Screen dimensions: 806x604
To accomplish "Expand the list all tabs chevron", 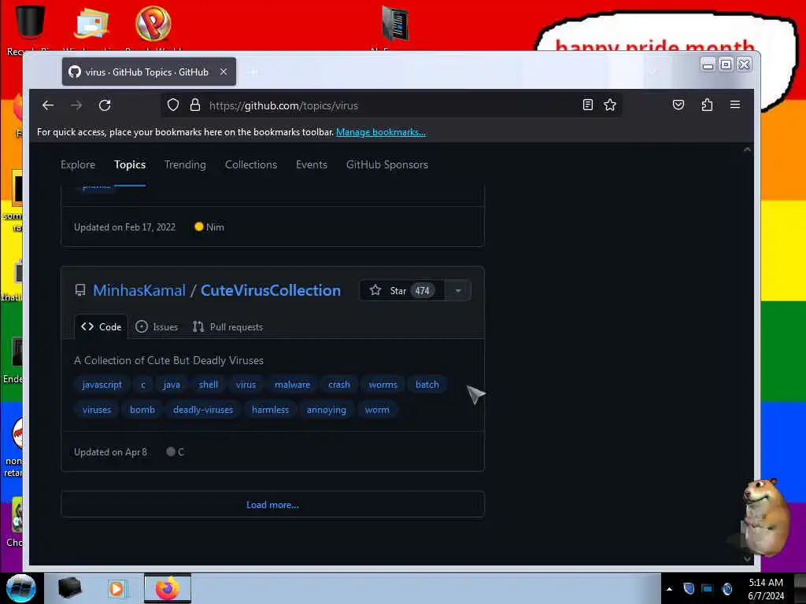I will pyautogui.click(x=653, y=72).
